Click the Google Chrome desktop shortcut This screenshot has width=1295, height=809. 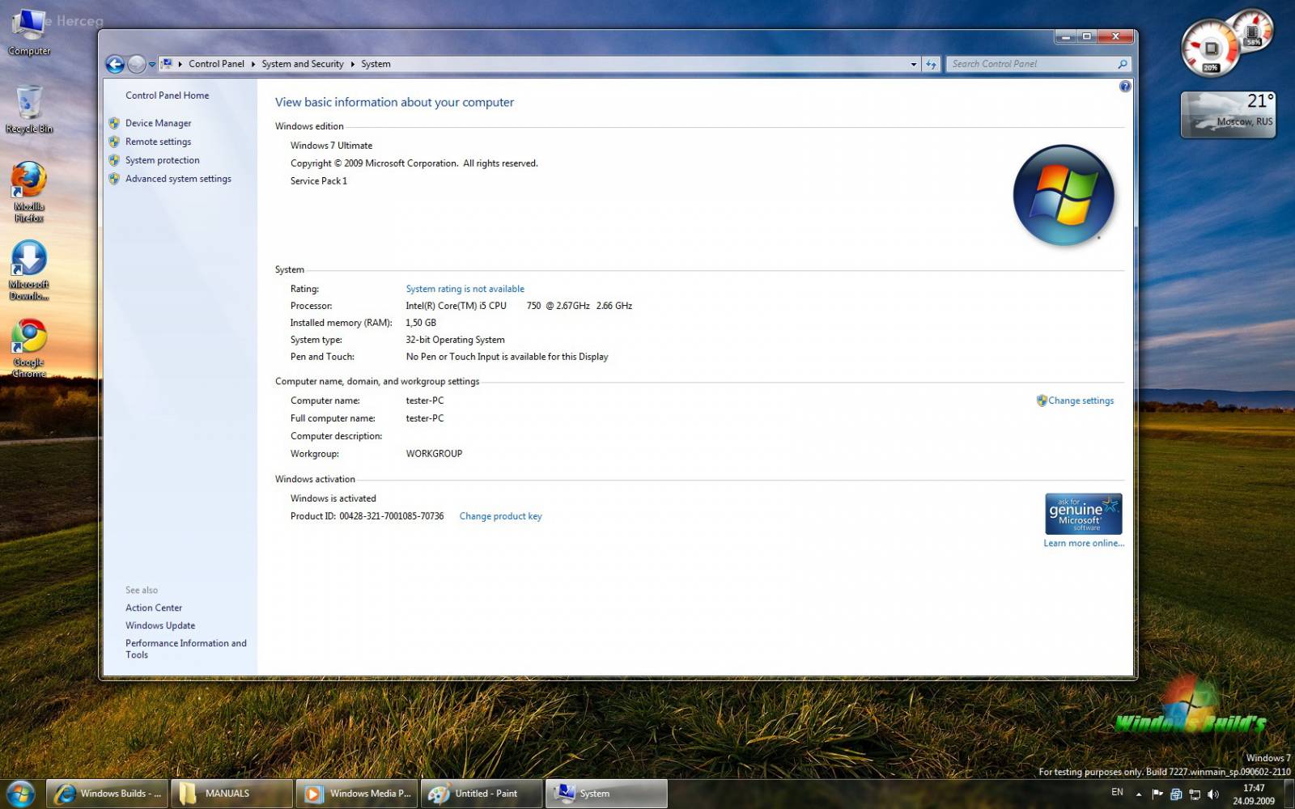(29, 348)
